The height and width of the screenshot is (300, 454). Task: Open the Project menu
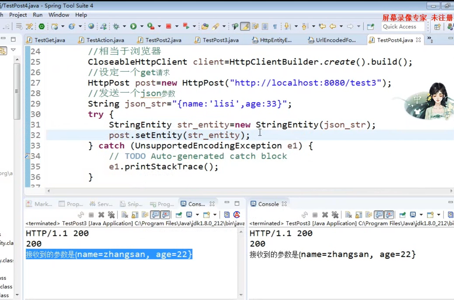pyautogui.click(x=18, y=15)
